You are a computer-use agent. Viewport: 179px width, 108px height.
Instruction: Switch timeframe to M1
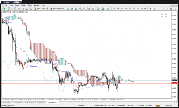coord(114,9)
